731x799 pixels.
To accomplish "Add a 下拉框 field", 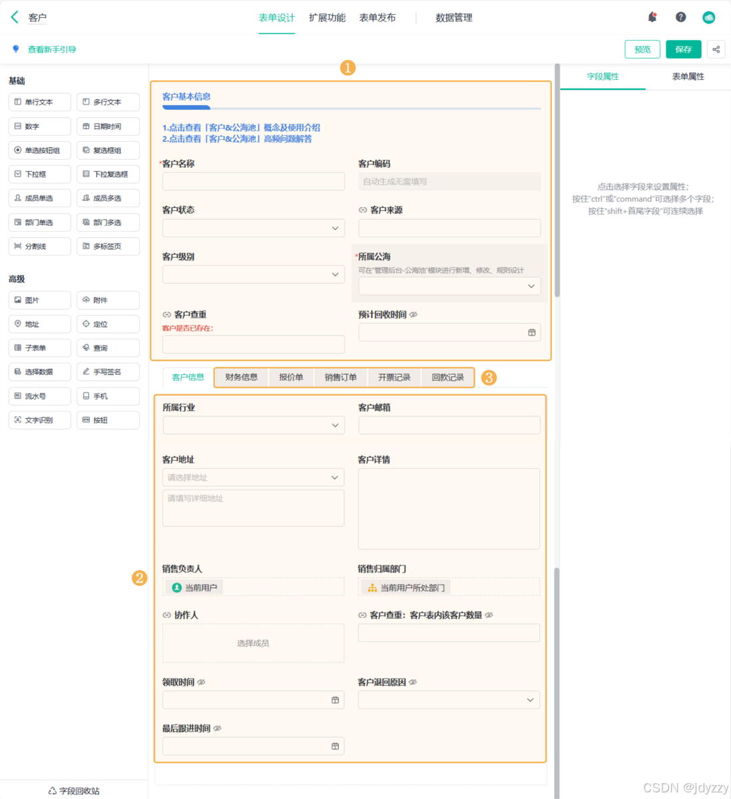I will [40, 174].
